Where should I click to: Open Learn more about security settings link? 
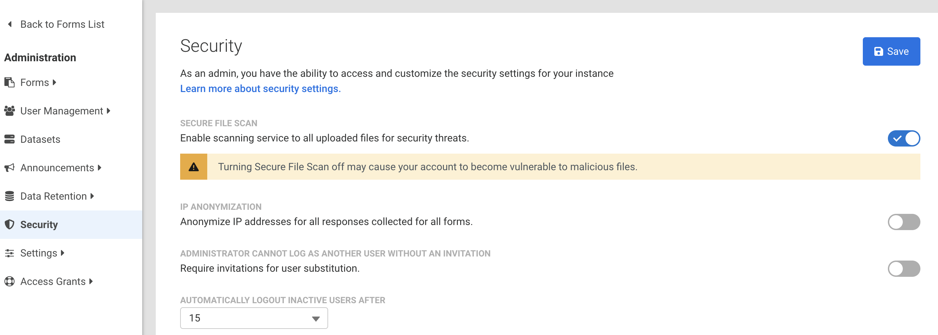coord(260,88)
